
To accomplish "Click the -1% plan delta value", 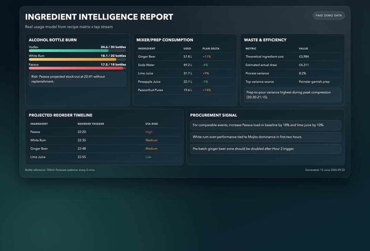I will coord(205,82).
